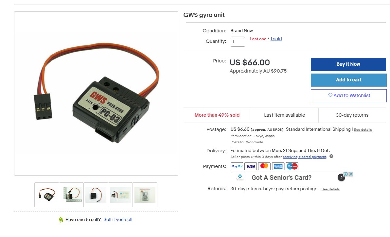
Task: Click the delivery help question mark icon
Action: point(331,156)
